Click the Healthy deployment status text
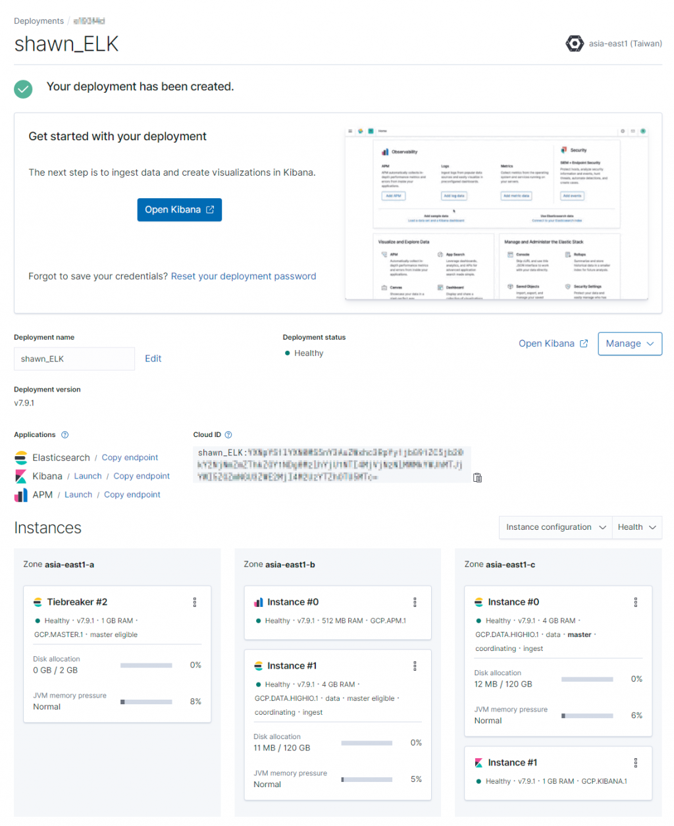 [x=309, y=353]
